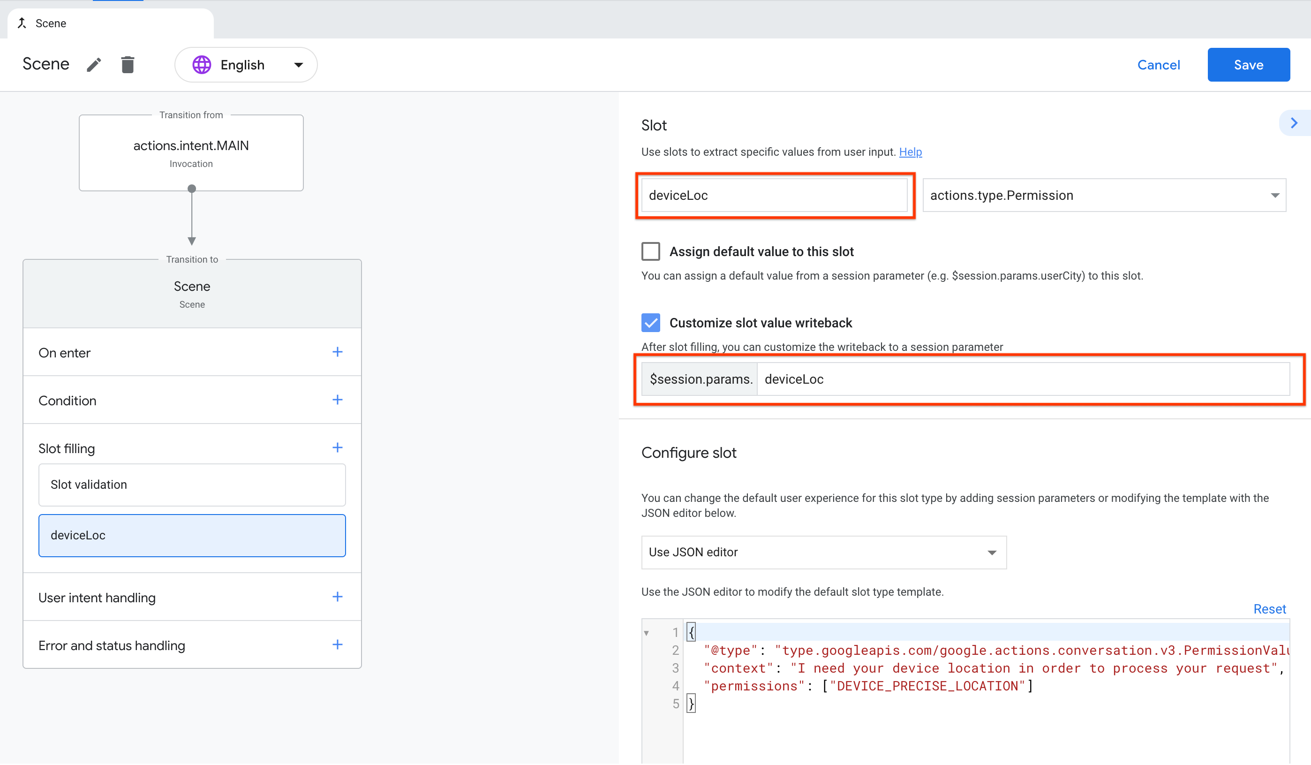Enable Assign default value to this slot
Viewport: 1311px width, 765px height.
[x=650, y=251]
